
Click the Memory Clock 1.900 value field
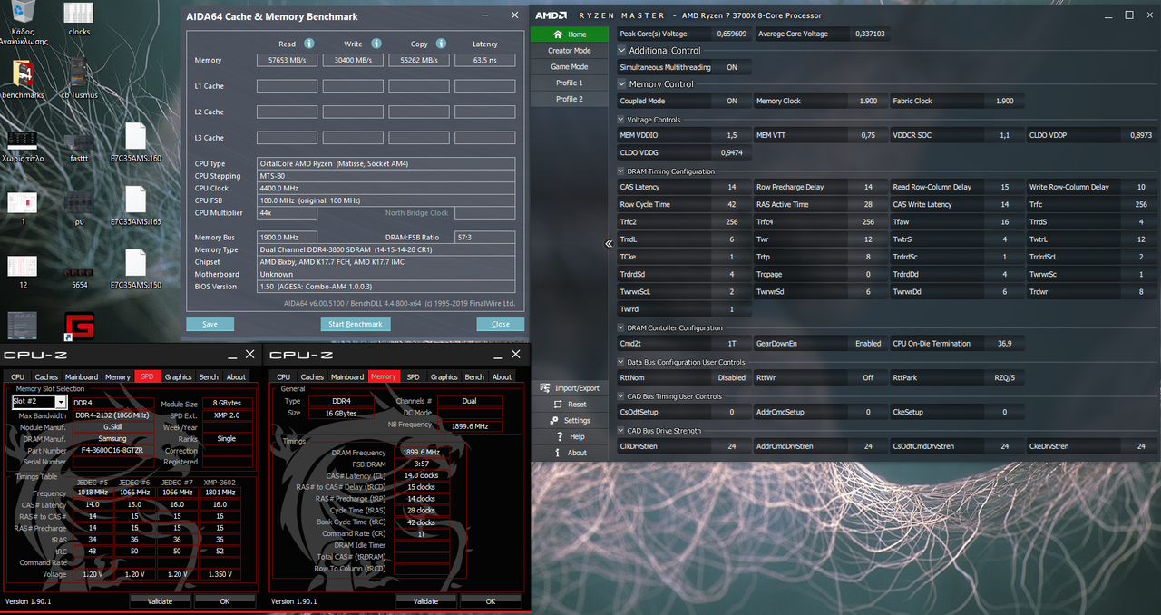pos(867,101)
